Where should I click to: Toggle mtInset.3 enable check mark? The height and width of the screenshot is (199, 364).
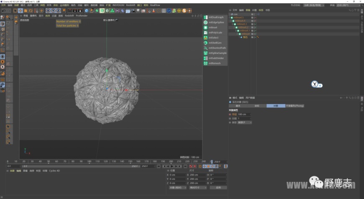pos(255,24)
